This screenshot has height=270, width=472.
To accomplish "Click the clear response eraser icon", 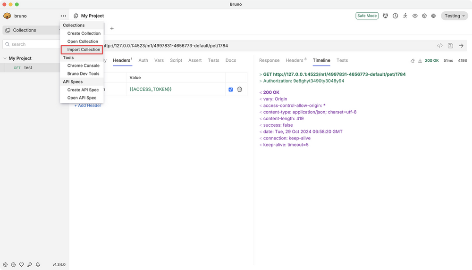I will (x=413, y=61).
